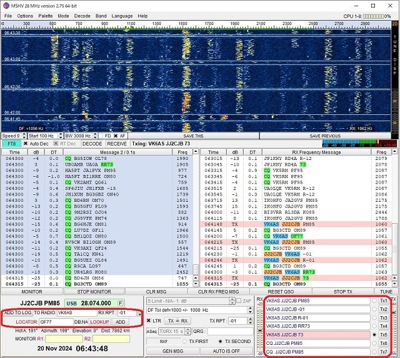Screen dimensions: 400x358
Task: Toggle the Auto Dec checkbox
Action: (x=26, y=144)
